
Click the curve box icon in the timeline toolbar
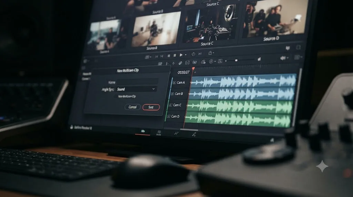(x=187, y=63)
